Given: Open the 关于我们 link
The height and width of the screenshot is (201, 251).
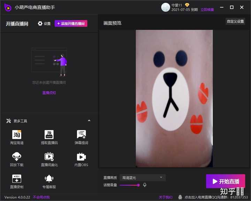Looking at the screenshot, I should click(166, 197).
